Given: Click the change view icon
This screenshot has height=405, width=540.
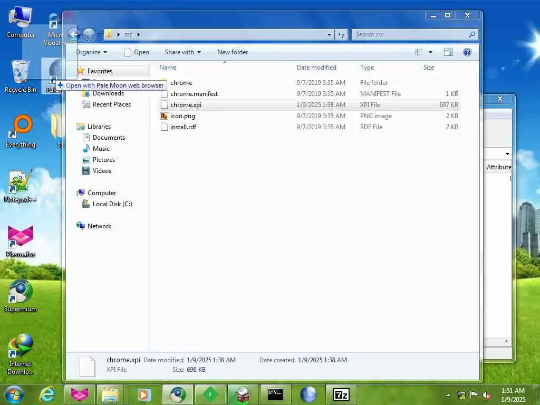Looking at the screenshot, I should pyautogui.click(x=419, y=52).
